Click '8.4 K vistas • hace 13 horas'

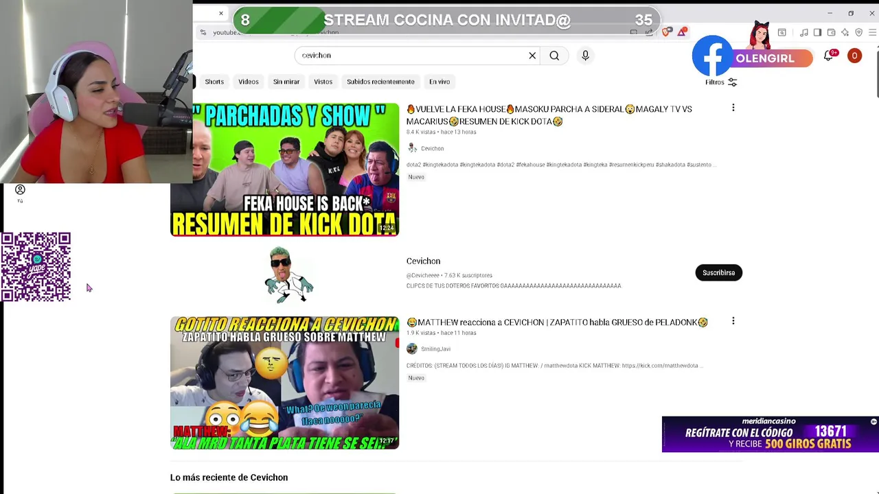click(441, 132)
